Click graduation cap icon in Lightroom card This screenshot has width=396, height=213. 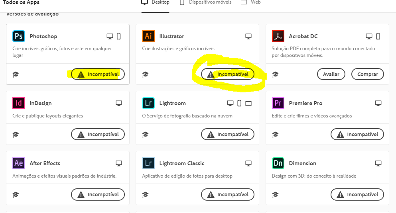[x=145, y=134]
